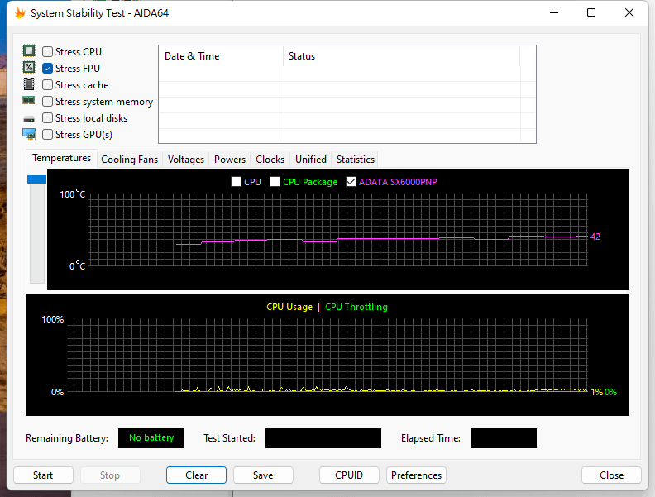
Task: Click the AIDA64 flame icon in title bar
Action: [x=20, y=13]
